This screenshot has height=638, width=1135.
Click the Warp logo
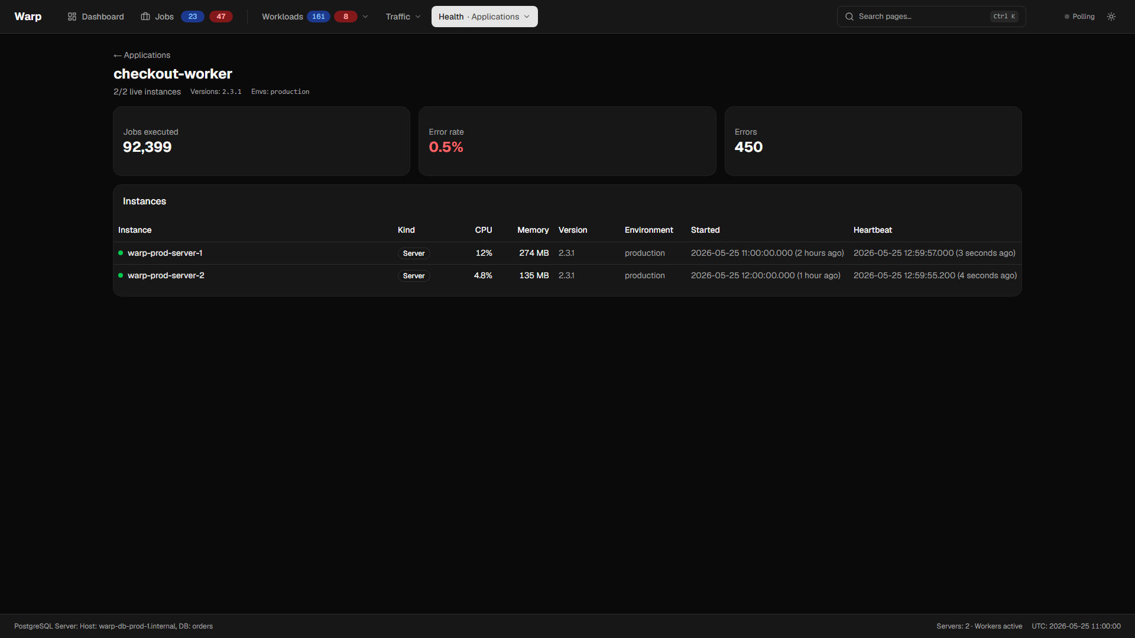(28, 17)
